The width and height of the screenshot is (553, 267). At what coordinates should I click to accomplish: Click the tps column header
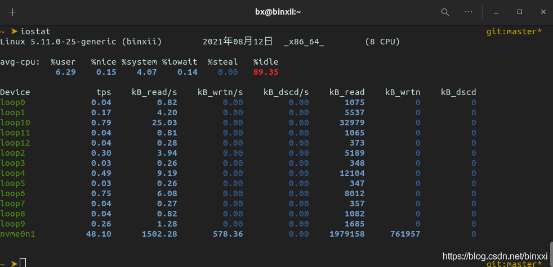pos(104,92)
